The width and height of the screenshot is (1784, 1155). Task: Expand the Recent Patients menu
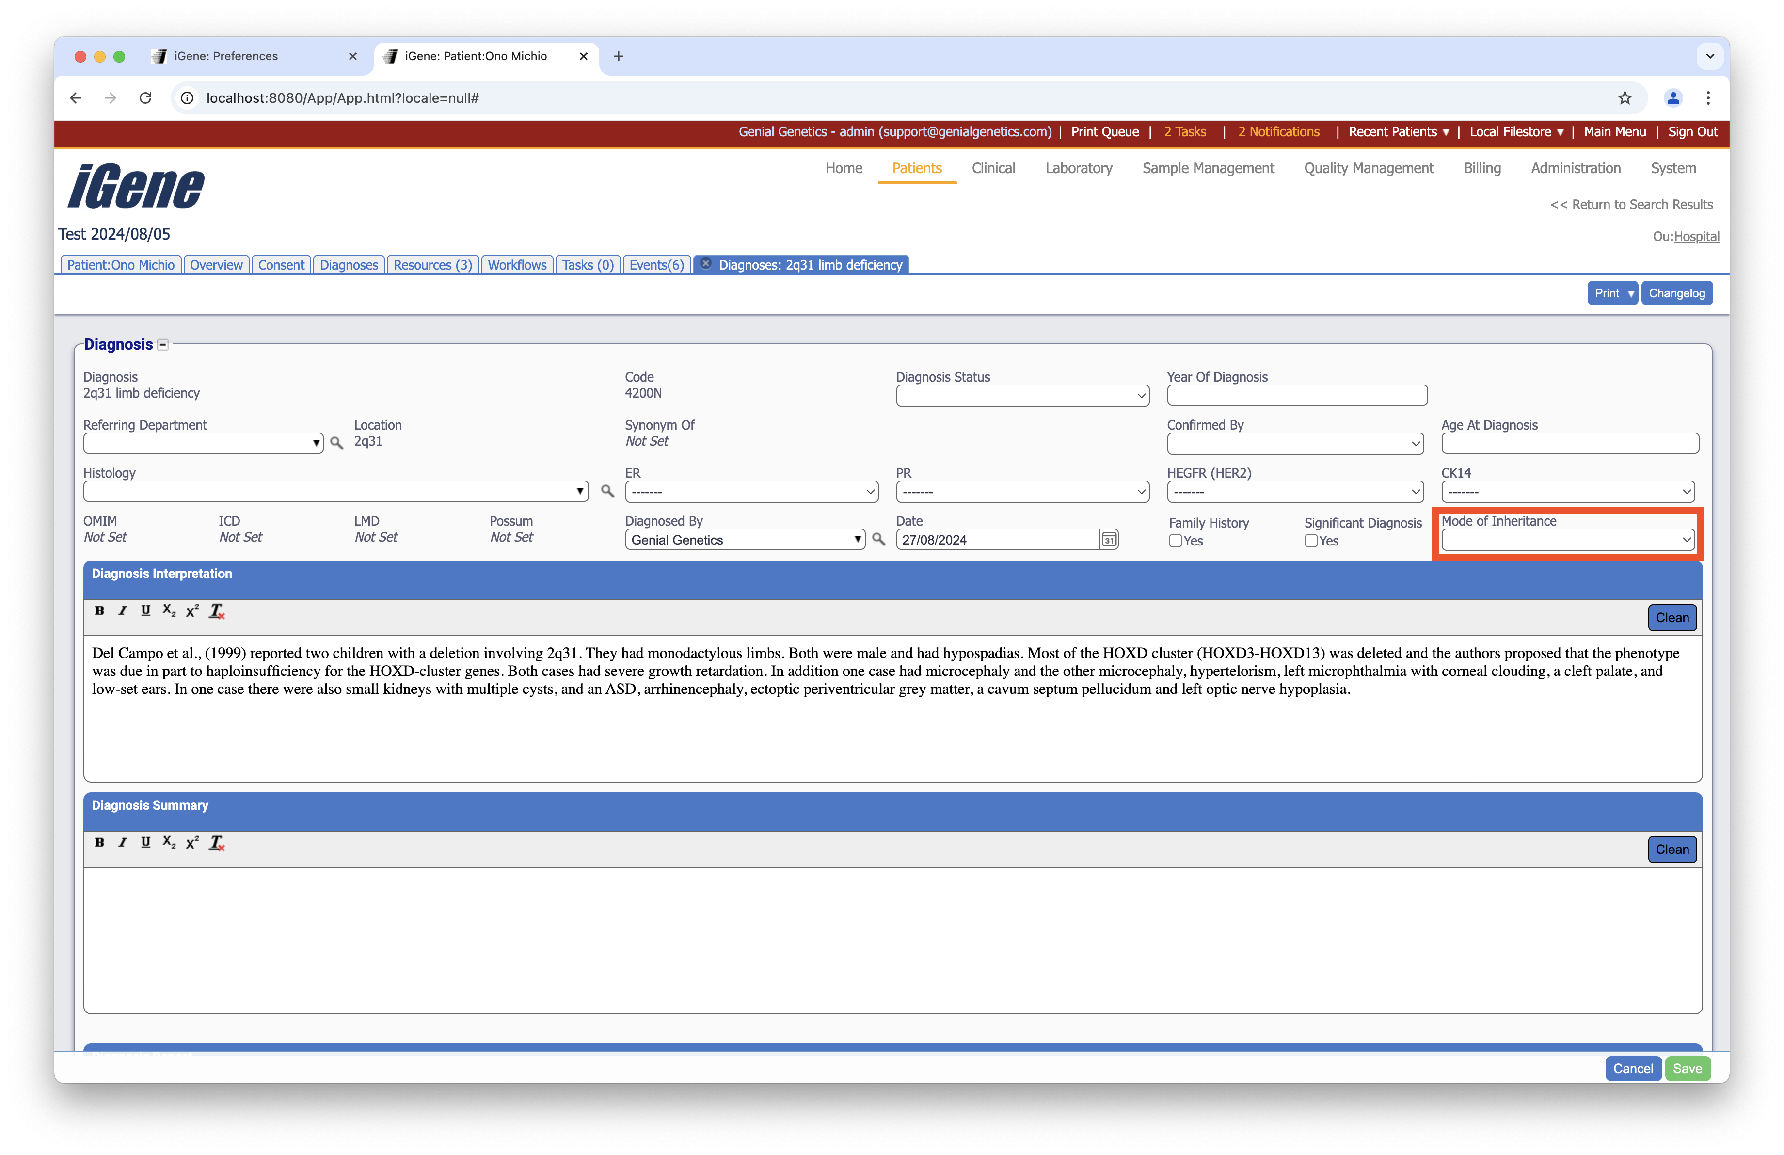(x=1398, y=132)
